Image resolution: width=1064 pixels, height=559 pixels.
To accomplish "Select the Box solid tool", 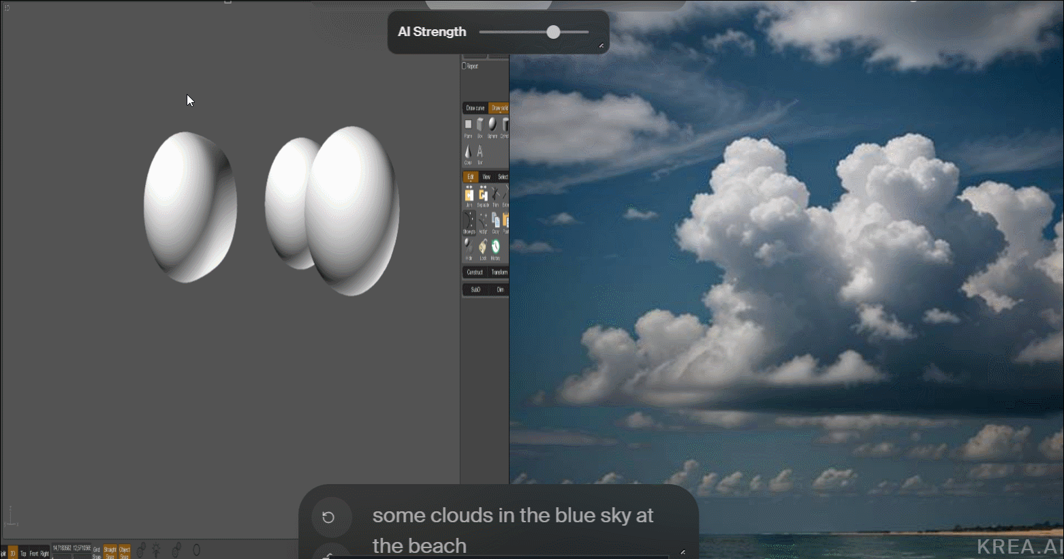I will [x=480, y=127].
